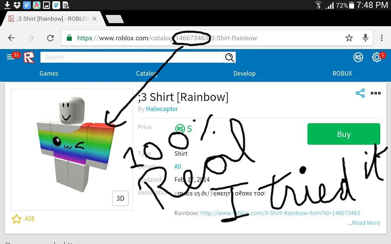Tap the green secure padlock icon
The width and height of the screenshot is (391, 244).
pyautogui.click(x=69, y=38)
